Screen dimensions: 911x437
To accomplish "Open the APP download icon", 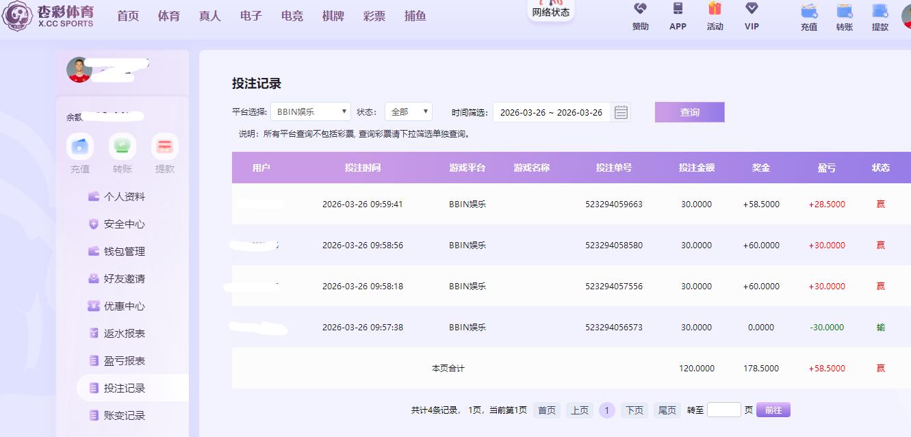I will click(678, 9).
